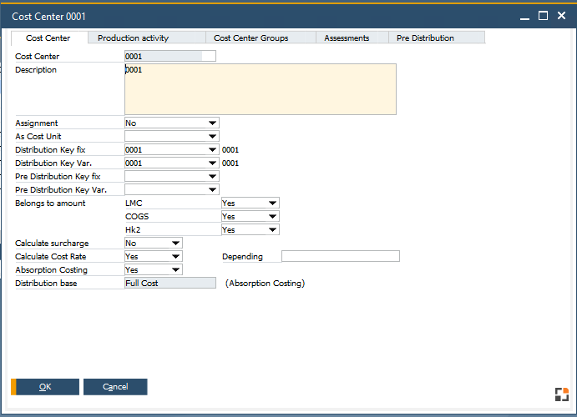Image resolution: width=577 pixels, height=417 pixels.
Task: Maximize the Cost Center window
Action: [x=543, y=16]
